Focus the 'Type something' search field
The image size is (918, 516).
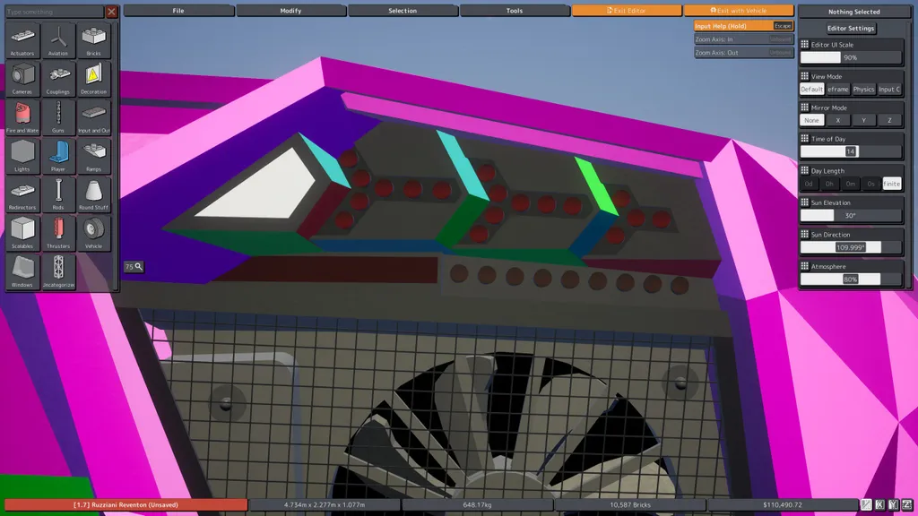click(x=55, y=12)
